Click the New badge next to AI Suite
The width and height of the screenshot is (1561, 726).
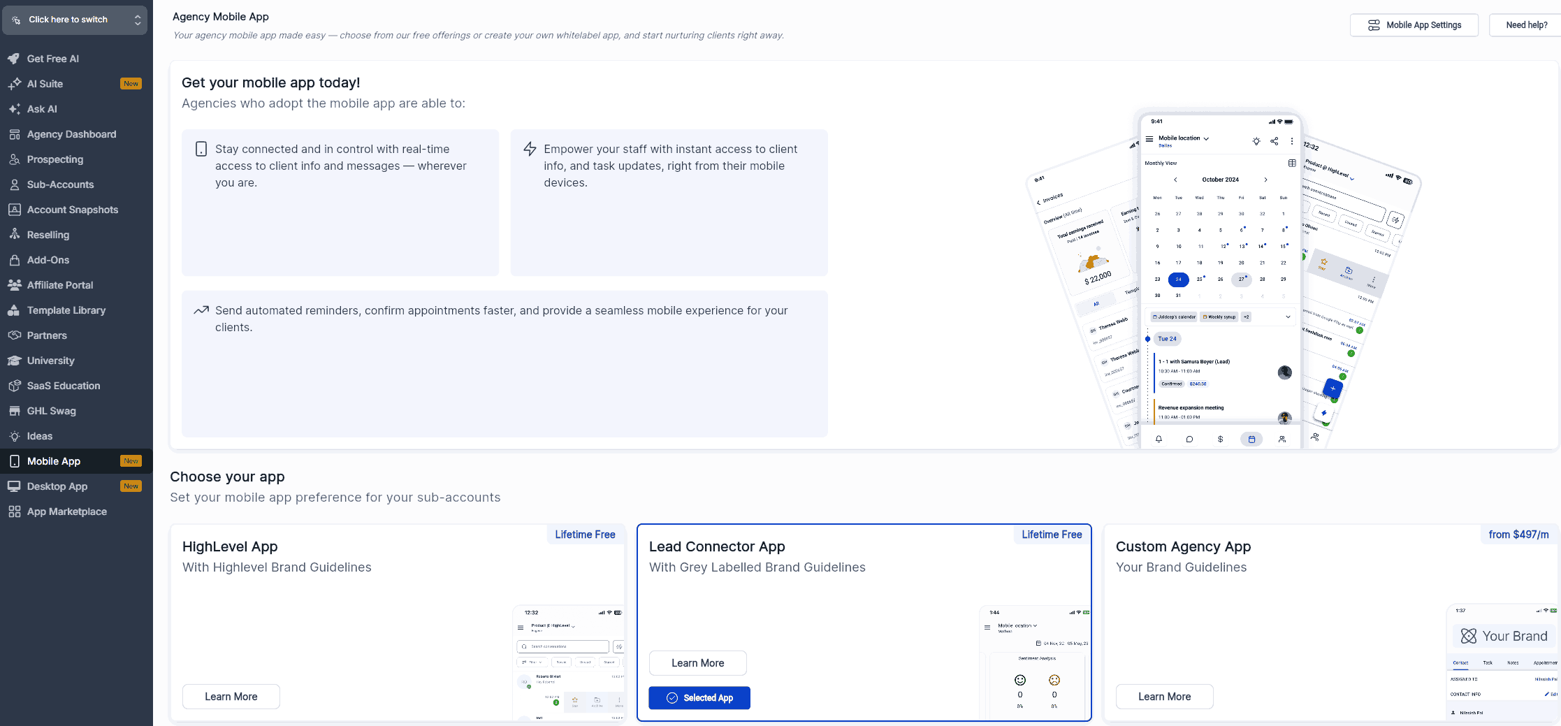[x=131, y=84]
